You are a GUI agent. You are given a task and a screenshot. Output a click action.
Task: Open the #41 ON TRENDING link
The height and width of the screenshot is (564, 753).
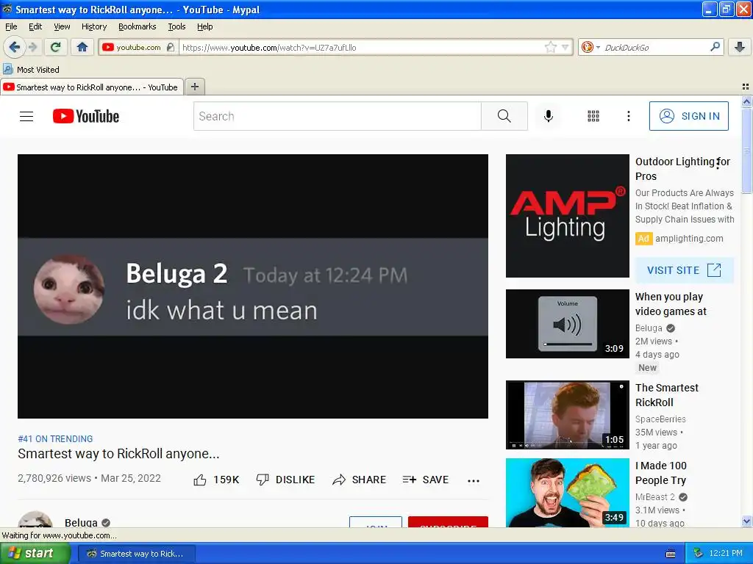tap(55, 439)
